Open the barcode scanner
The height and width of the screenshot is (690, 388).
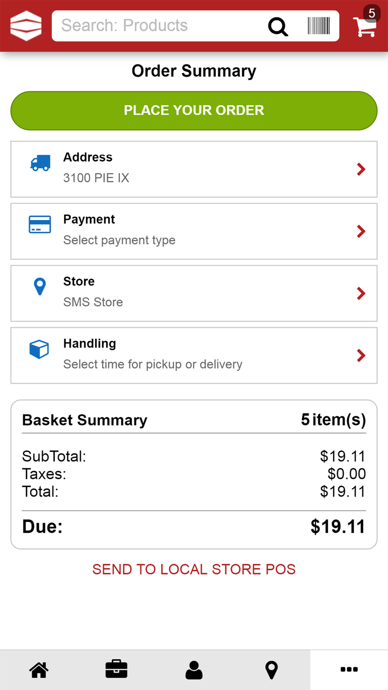tap(319, 26)
